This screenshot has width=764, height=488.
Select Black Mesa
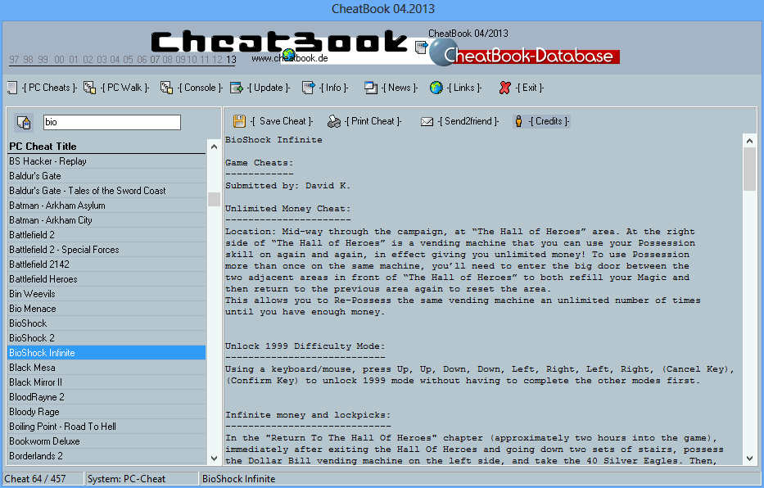pyautogui.click(x=106, y=367)
